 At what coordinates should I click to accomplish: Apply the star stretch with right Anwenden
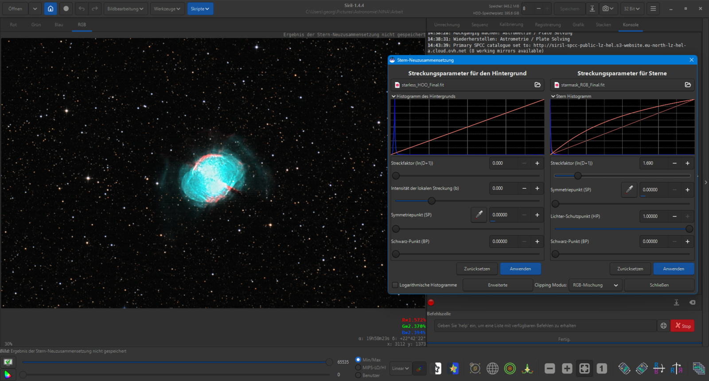(674, 268)
